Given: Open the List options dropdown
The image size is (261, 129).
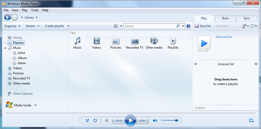Looking at the screenshot, I should point(254,26).
